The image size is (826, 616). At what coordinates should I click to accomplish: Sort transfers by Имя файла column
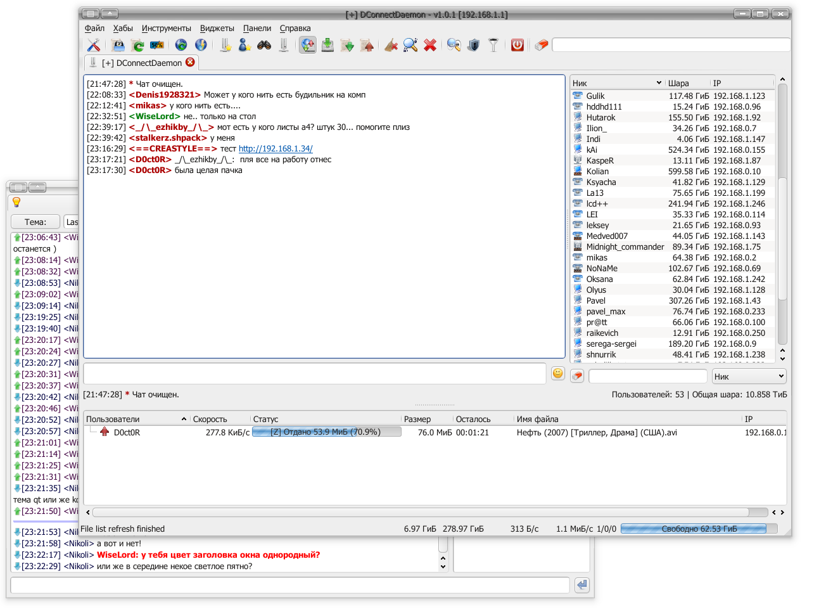(628, 419)
